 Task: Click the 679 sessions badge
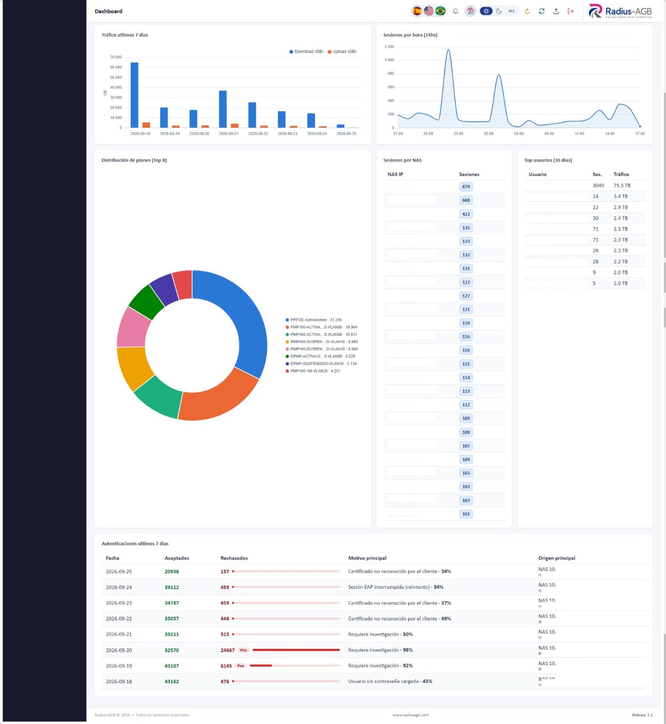click(x=466, y=187)
